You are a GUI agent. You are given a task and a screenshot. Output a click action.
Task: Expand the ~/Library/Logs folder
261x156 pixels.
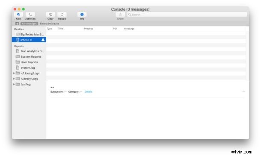[x=14, y=73]
